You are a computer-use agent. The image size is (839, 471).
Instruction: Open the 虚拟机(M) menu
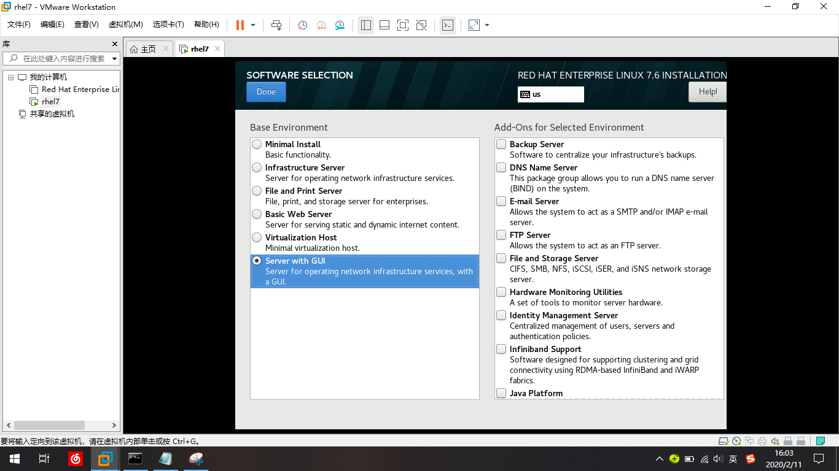[125, 25]
